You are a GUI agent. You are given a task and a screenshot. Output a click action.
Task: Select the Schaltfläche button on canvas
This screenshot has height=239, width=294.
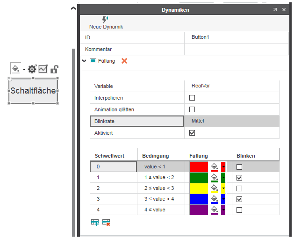(33, 91)
